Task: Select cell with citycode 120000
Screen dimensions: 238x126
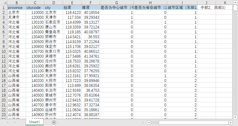Action: pos(35,17)
